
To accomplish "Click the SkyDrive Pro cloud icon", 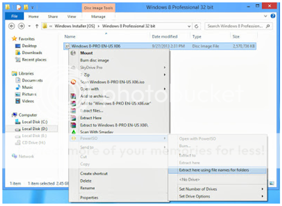I will [73, 67].
